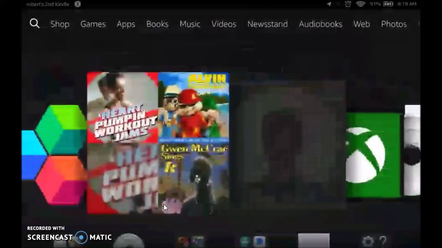Open the Shop tab
The height and width of the screenshot is (248, 442).
click(60, 24)
